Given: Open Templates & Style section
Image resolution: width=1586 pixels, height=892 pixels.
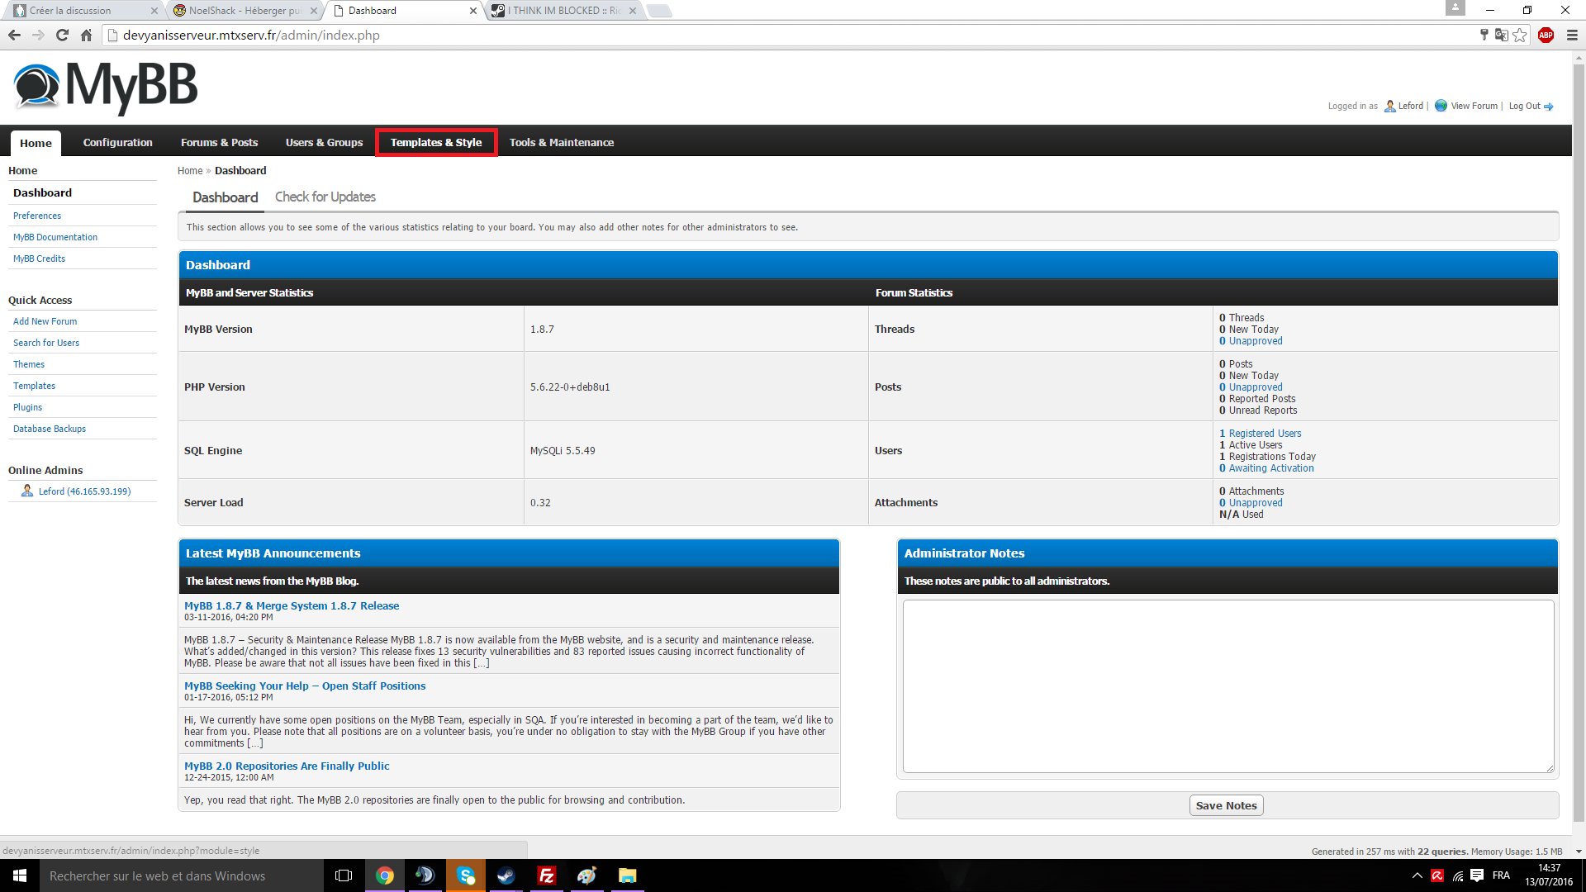Looking at the screenshot, I should [x=436, y=142].
